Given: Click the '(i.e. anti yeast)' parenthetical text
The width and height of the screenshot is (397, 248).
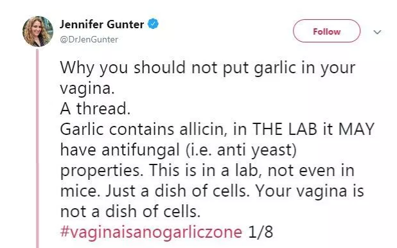Looking at the screenshot, I should (241, 150).
